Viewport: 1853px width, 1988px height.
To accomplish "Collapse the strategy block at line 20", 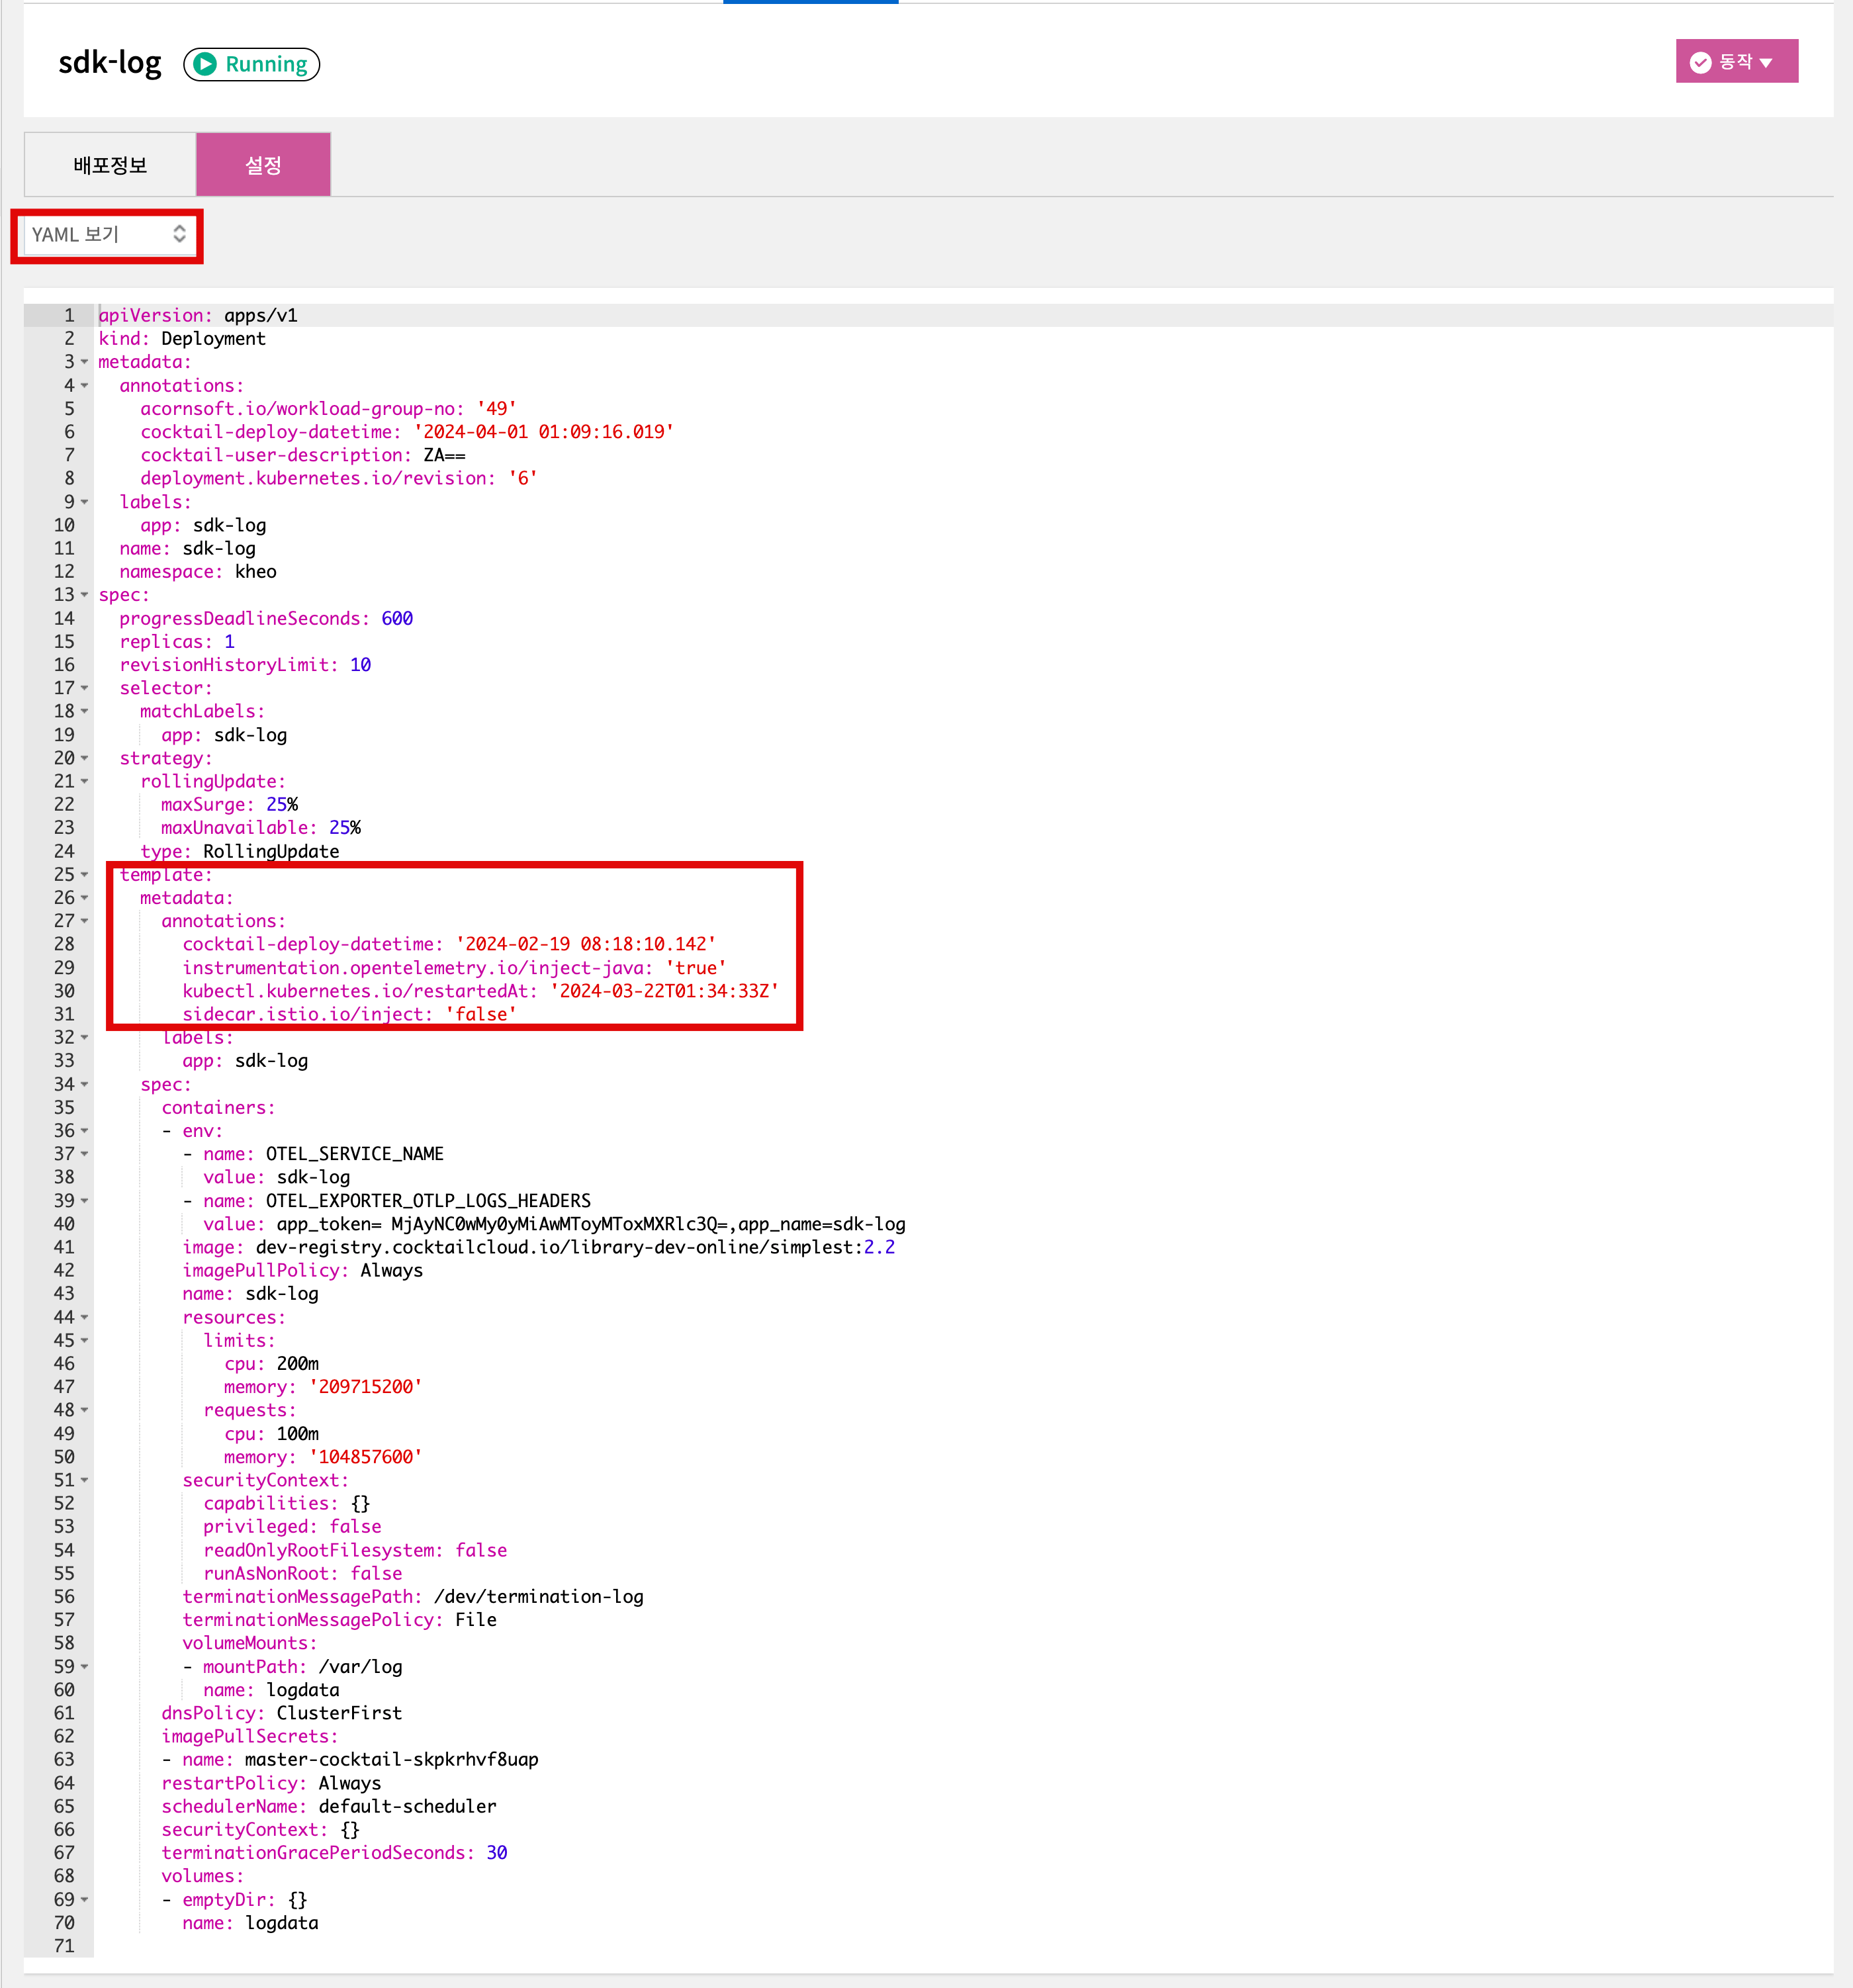I will click(85, 758).
